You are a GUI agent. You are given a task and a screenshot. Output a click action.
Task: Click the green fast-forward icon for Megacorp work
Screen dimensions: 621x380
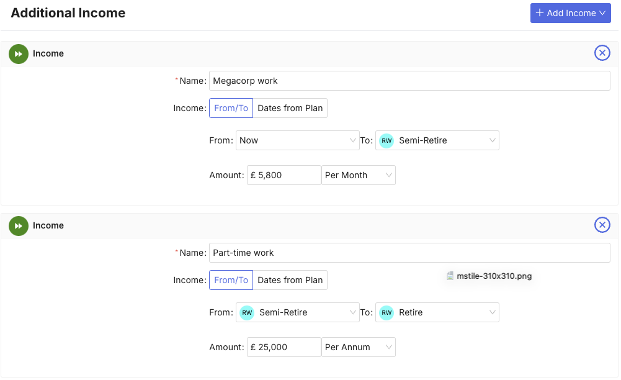coord(19,54)
